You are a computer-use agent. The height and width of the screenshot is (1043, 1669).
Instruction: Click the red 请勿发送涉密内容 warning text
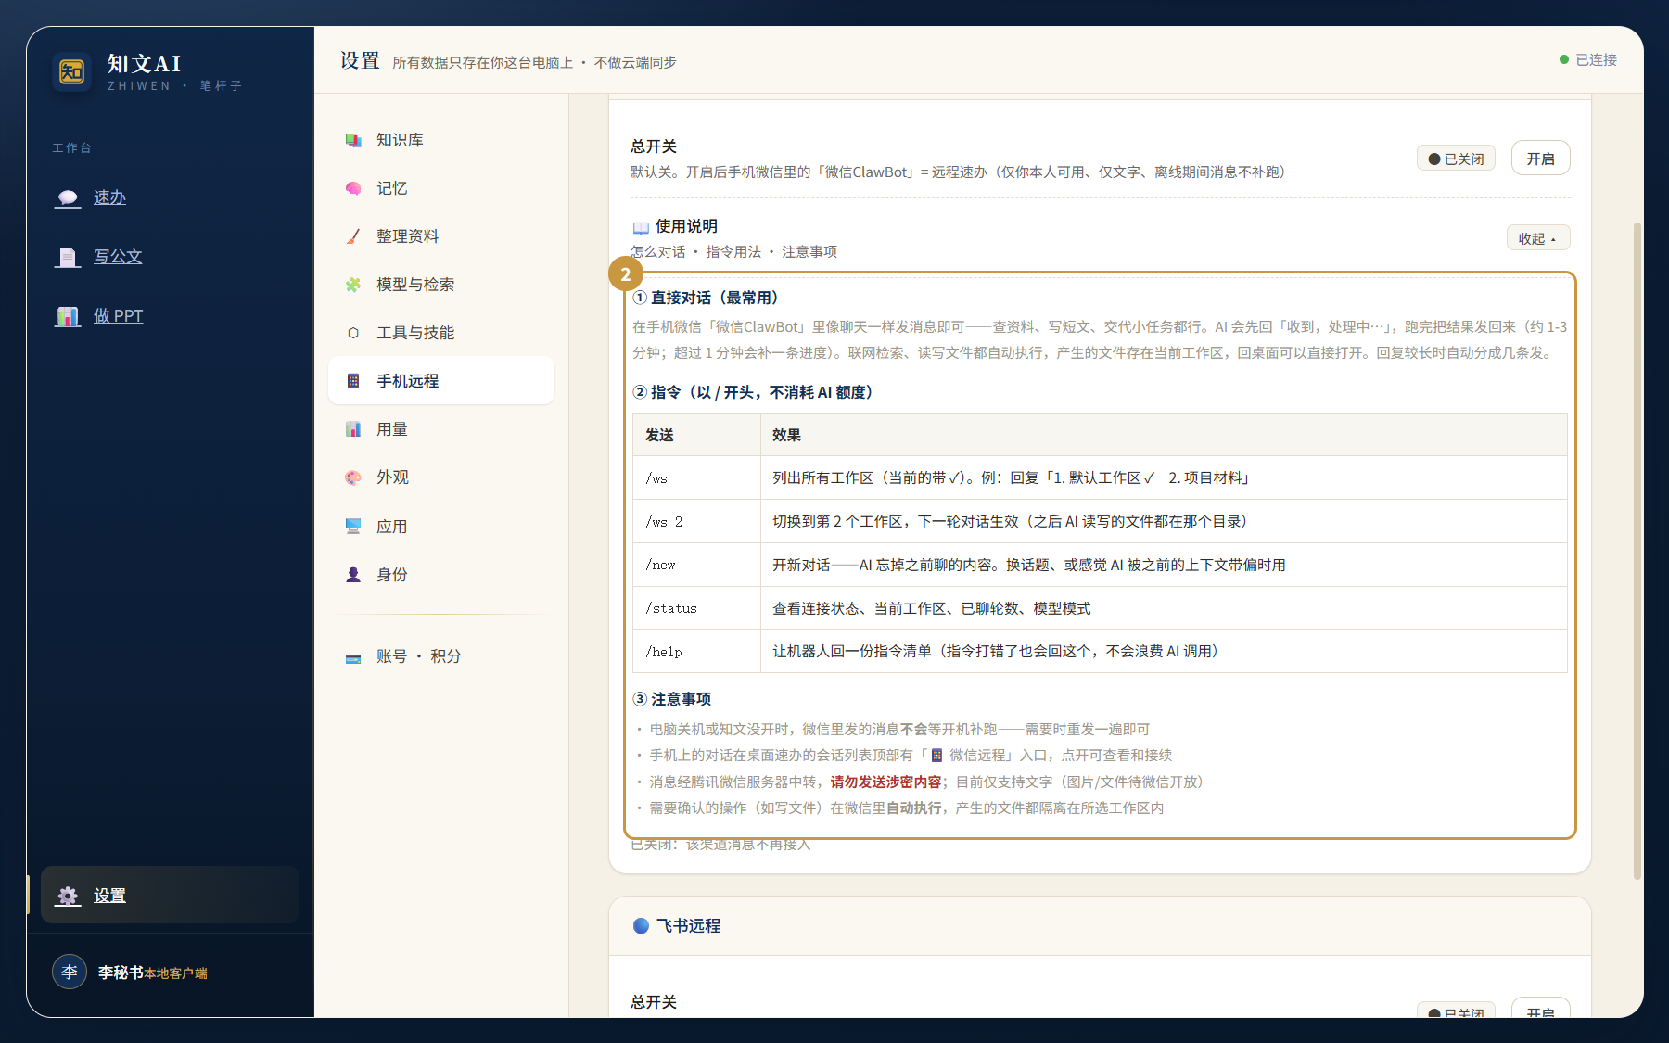click(x=885, y=782)
